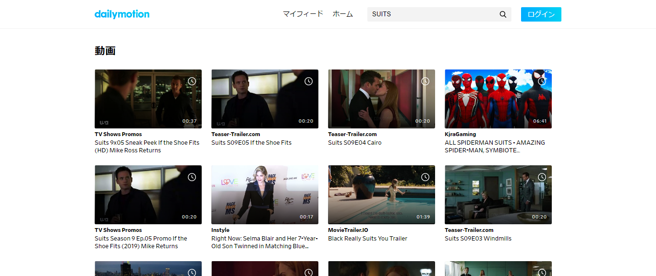Visit the KjraGaming channel
Screen dimensions: 656x276
(461, 134)
